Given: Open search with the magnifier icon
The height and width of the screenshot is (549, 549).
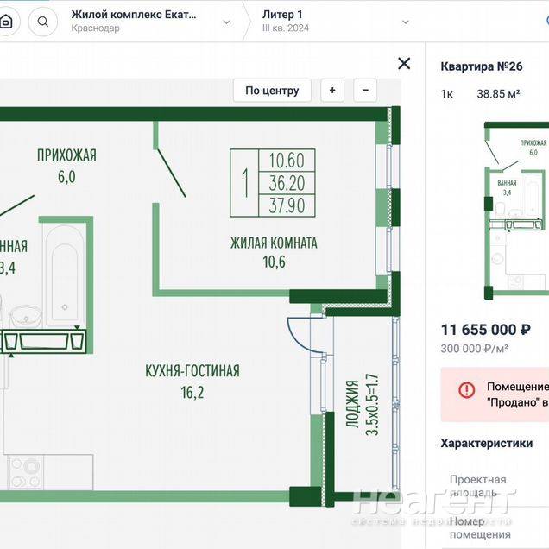Looking at the screenshot, I should (43, 22).
